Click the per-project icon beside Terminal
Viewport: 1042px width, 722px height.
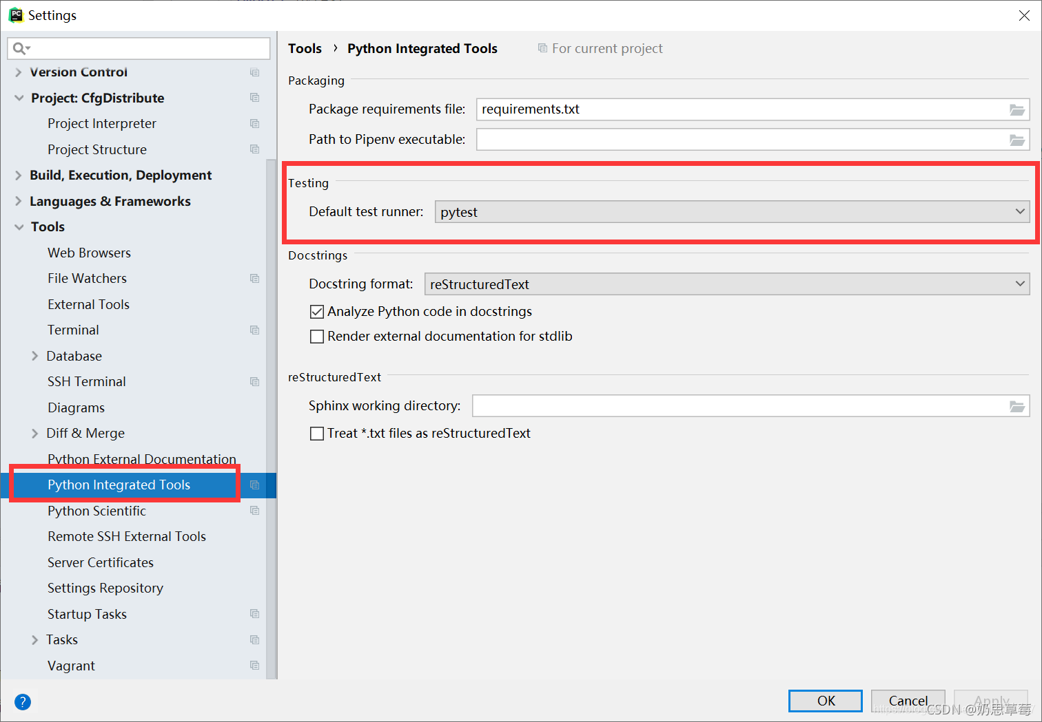(254, 330)
